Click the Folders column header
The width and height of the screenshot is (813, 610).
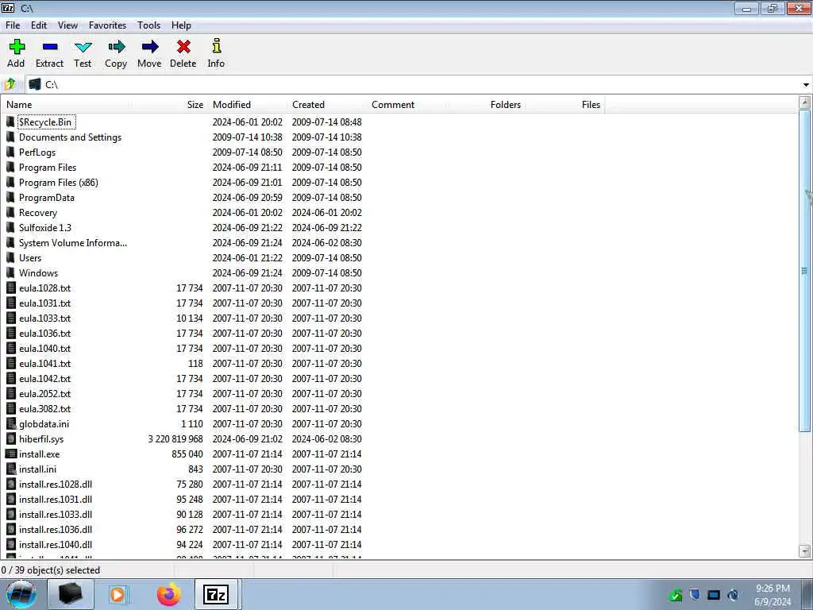(x=487, y=105)
